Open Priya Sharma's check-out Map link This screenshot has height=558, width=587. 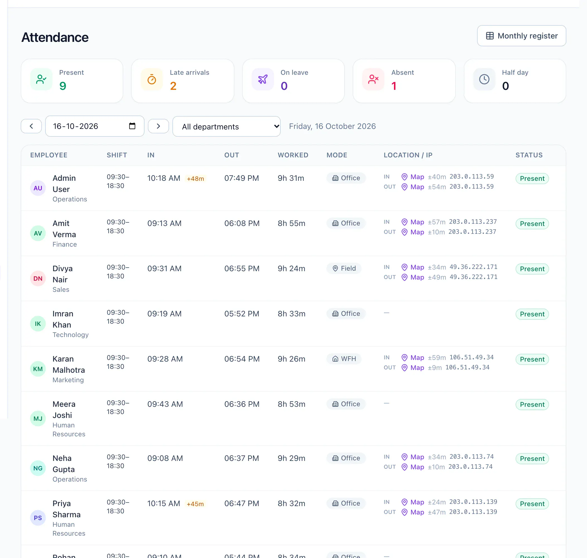413,512
